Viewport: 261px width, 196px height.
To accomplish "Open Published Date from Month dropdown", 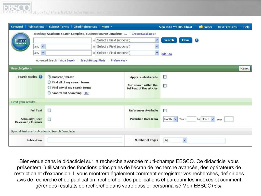I will (x=171, y=119).
